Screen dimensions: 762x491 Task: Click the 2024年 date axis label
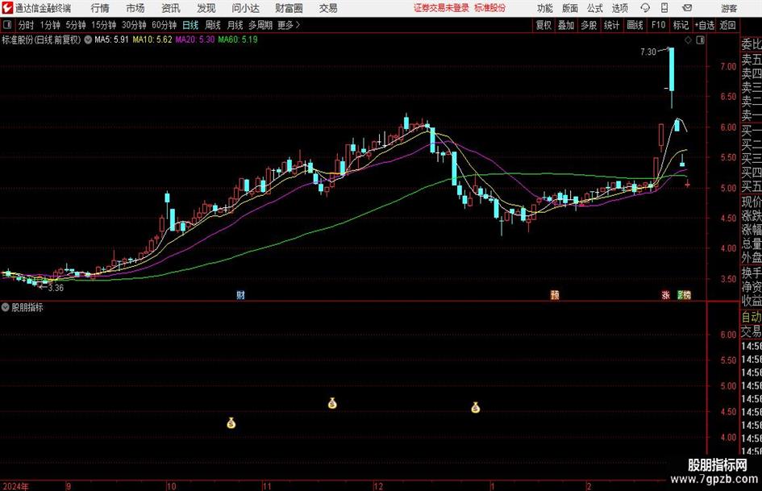tap(15, 486)
